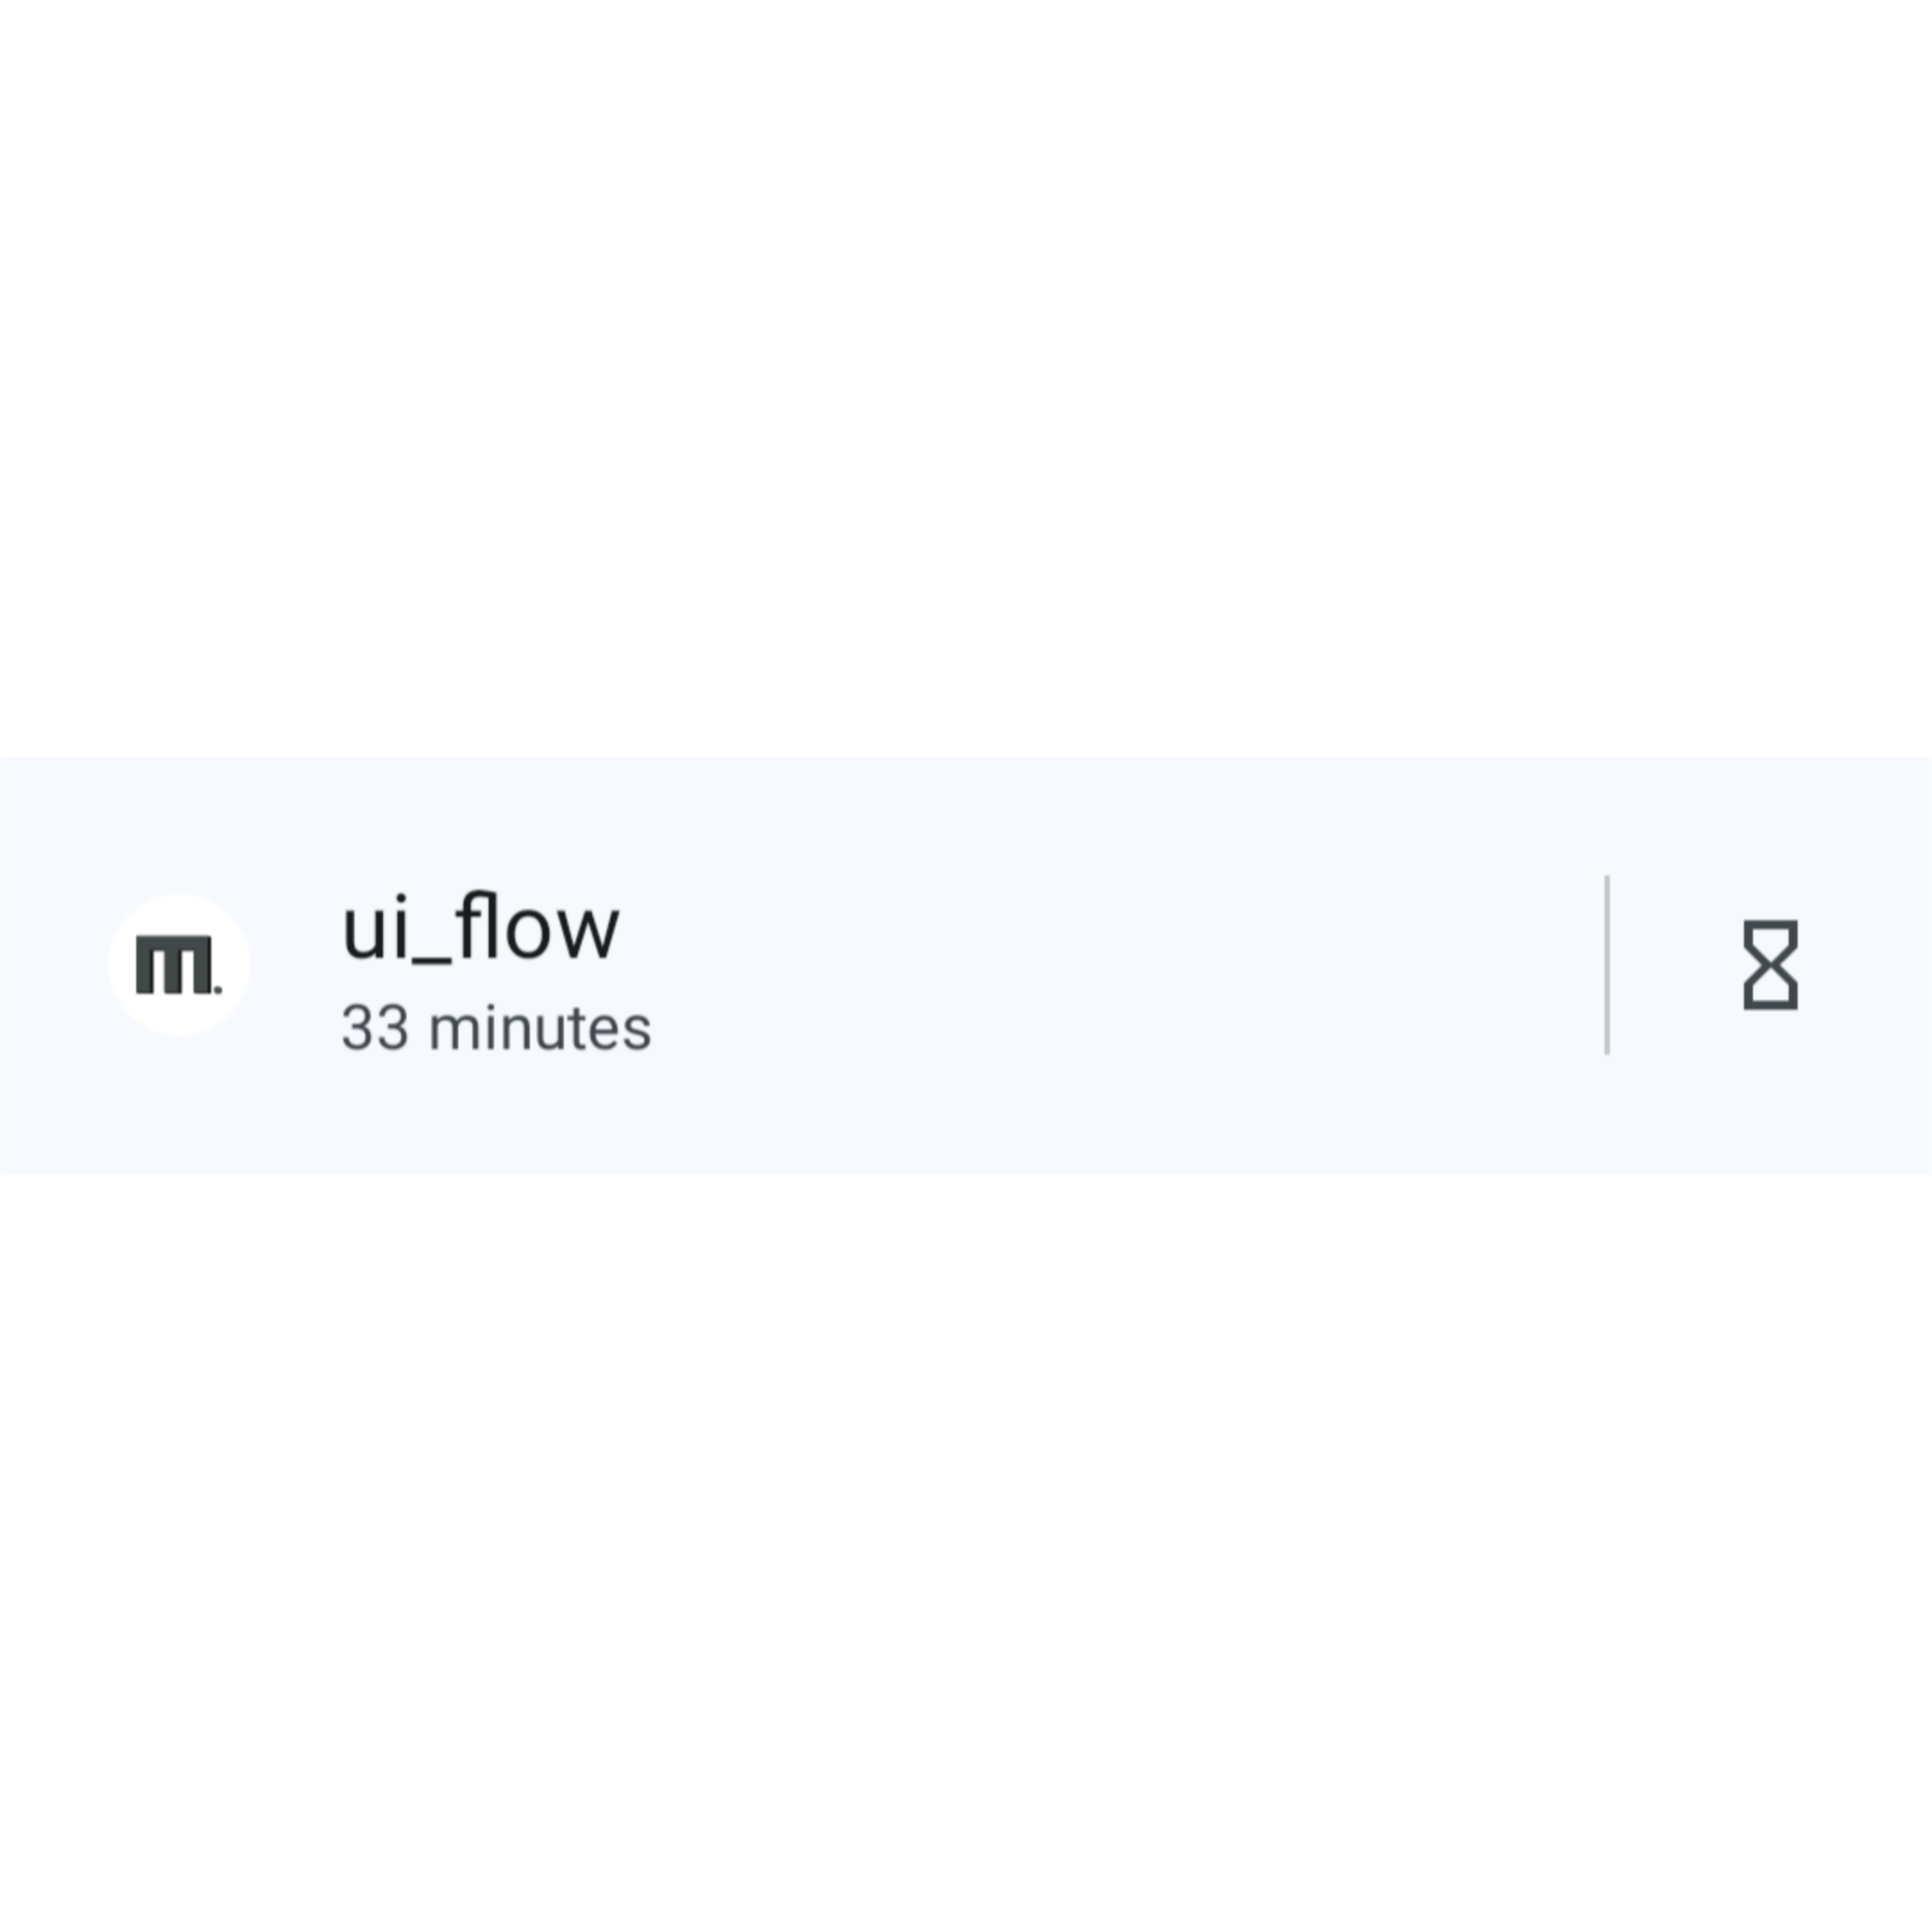Tap the hourglass app timer icon

pos(1770,965)
